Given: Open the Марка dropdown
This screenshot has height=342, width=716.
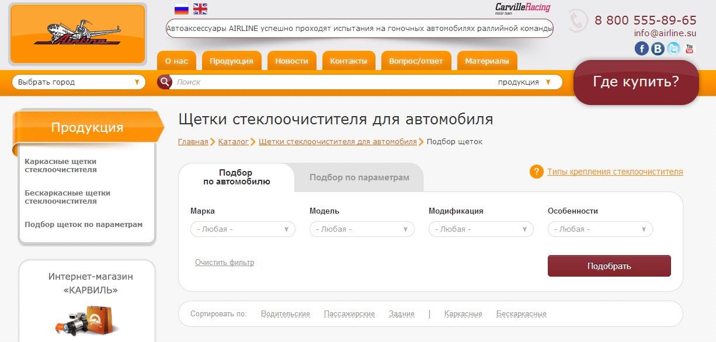Looking at the screenshot, I should (x=242, y=229).
